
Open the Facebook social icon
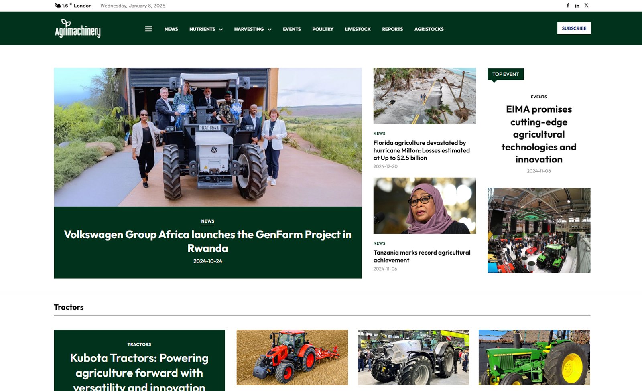click(x=568, y=6)
